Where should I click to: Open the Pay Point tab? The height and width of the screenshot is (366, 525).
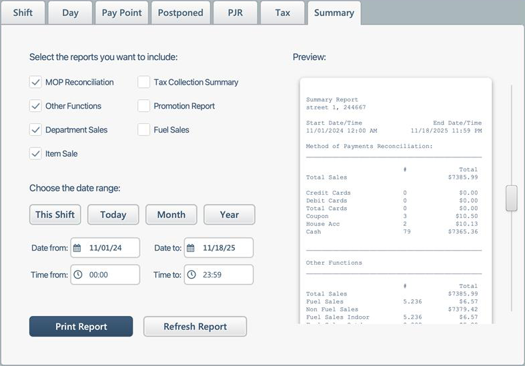[x=122, y=13]
